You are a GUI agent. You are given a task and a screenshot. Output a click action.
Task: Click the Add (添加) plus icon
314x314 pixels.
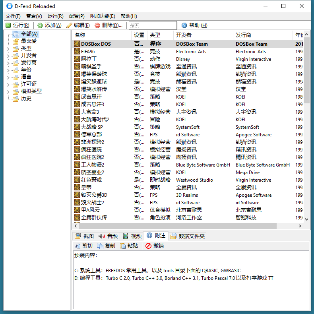click(40, 25)
